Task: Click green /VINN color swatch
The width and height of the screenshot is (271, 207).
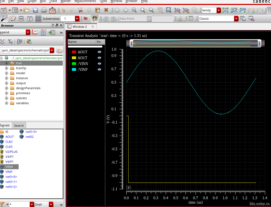Action: [74, 64]
